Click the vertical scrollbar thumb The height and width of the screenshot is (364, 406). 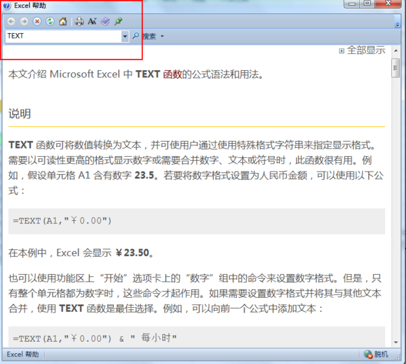click(x=395, y=68)
